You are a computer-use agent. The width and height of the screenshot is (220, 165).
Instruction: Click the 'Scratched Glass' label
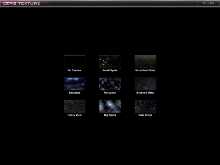pos(145,70)
